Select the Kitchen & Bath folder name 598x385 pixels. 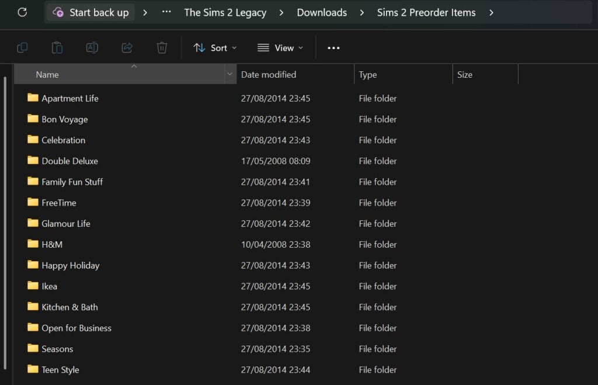(69, 307)
